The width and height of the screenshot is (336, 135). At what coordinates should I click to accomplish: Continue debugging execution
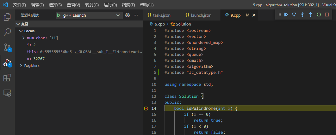[x=286, y=15]
